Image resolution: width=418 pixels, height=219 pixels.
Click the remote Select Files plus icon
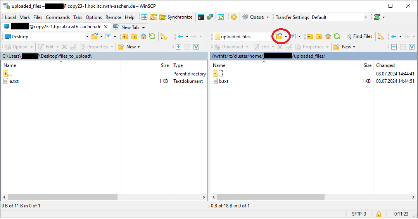point(394,47)
